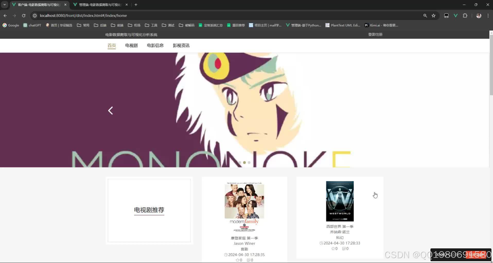This screenshot has height=263, width=493.
Task: Close the 管理端 tab
Action: (x=127, y=5)
